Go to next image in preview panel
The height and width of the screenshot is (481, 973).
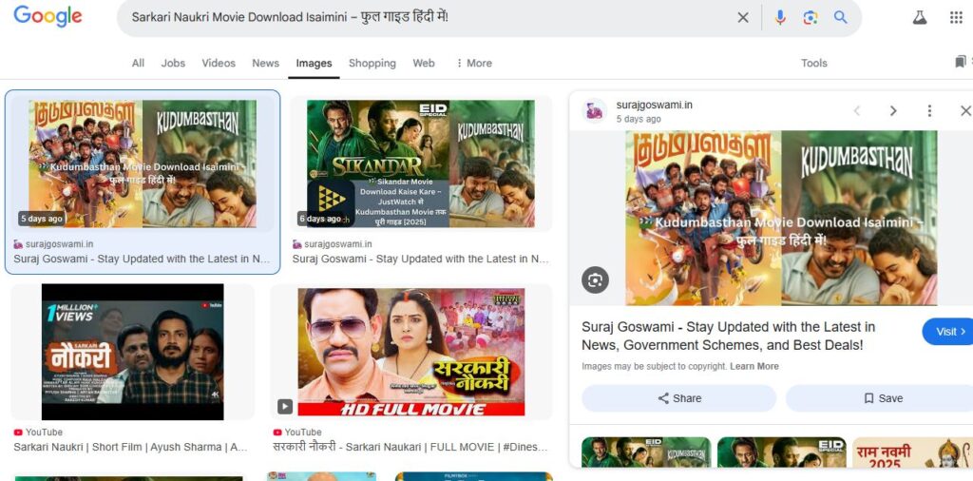[x=893, y=111]
